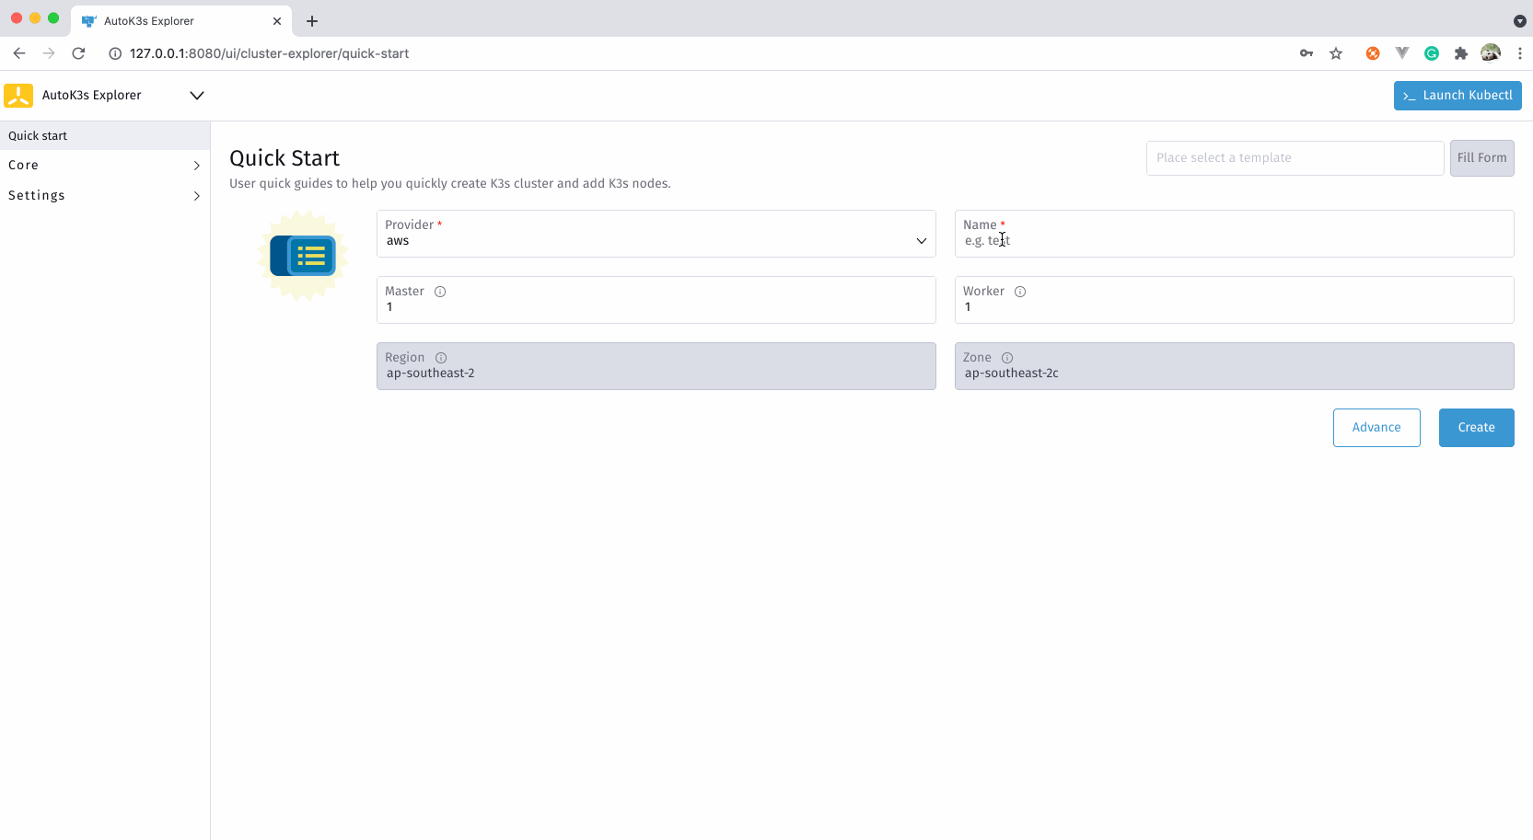Open a new browser tab
Viewport: 1533px width, 840px height.
(x=312, y=21)
